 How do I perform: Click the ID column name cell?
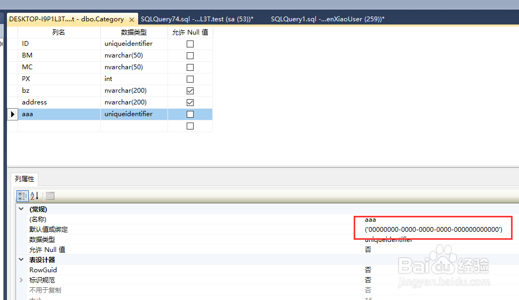[59, 44]
